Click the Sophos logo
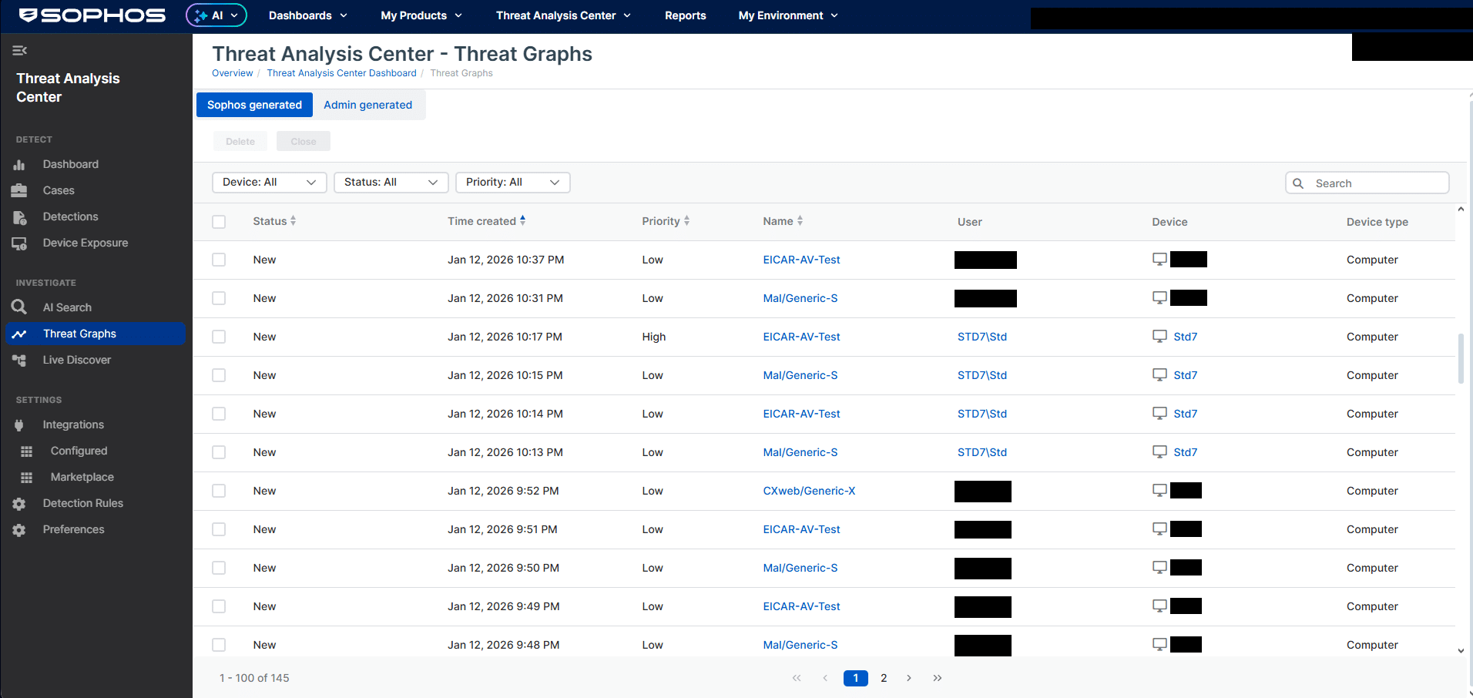 click(x=92, y=15)
